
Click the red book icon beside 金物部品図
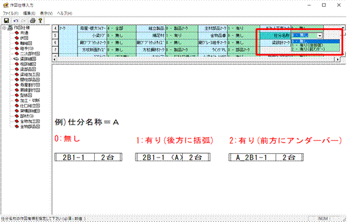(17, 127)
